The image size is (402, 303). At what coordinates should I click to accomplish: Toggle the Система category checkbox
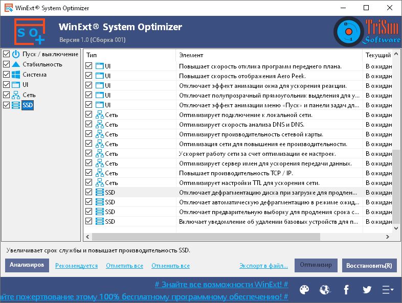click(x=7, y=75)
